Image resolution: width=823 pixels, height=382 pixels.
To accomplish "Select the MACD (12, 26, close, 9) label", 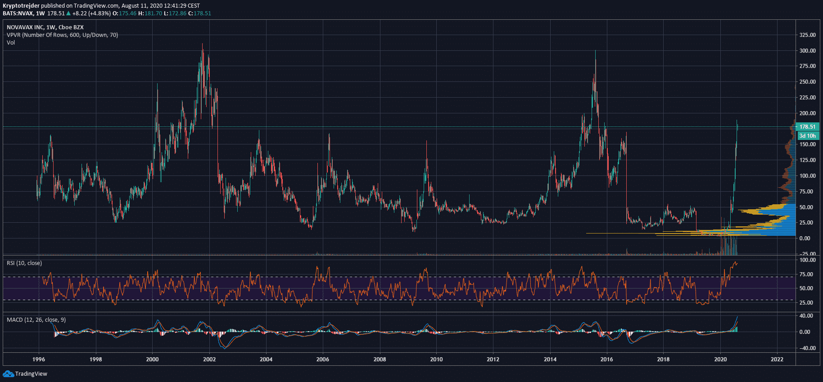I will [x=36, y=320].
